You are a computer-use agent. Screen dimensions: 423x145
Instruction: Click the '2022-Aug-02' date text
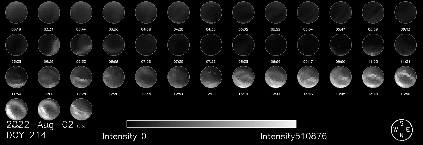(40, 125)
